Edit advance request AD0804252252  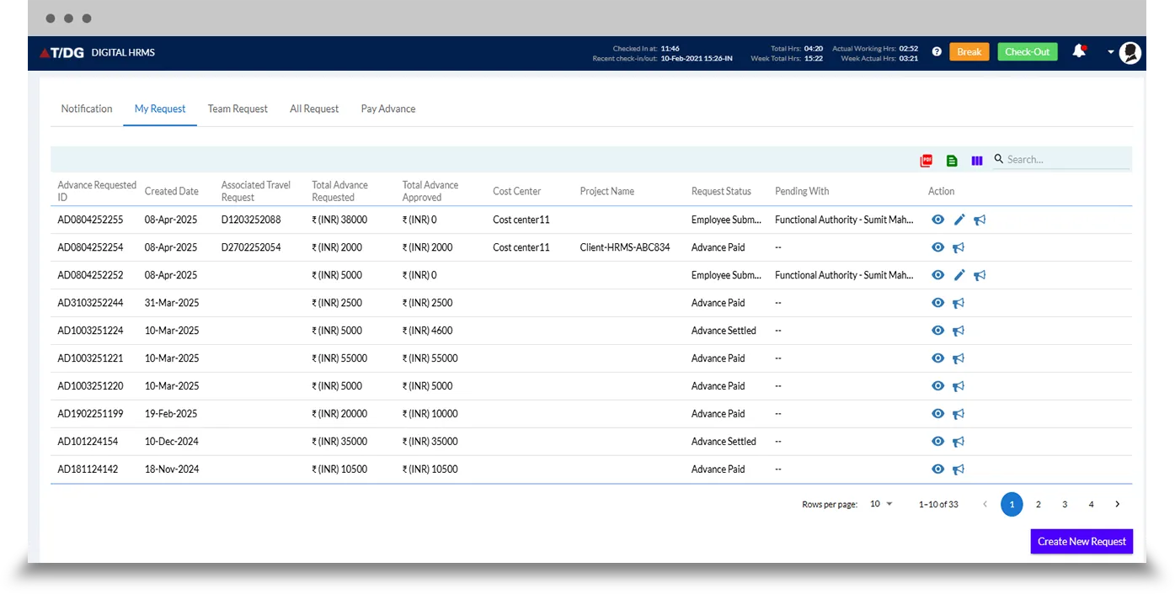pyautogui.click(x=959, y=275)
